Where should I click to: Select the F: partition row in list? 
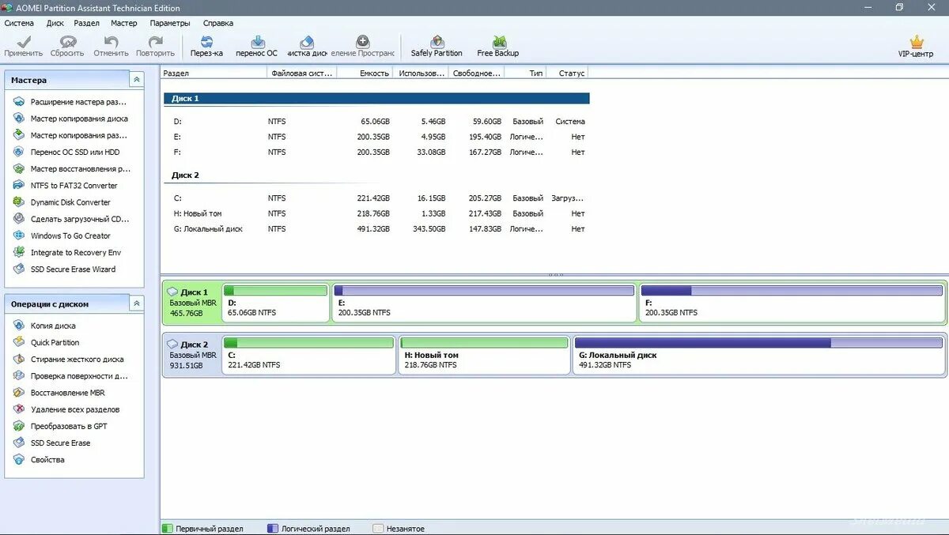tap(376, 152)
